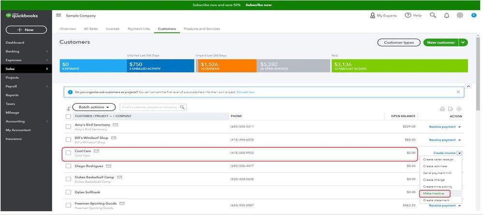Viewport: 483px width, 215px height.
Task: Click the email icon for Amy's Bird Sanctuary
Action: 115,125
